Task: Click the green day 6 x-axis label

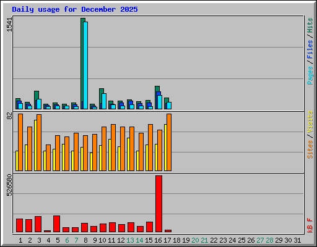Action: (x=67, y=240)
